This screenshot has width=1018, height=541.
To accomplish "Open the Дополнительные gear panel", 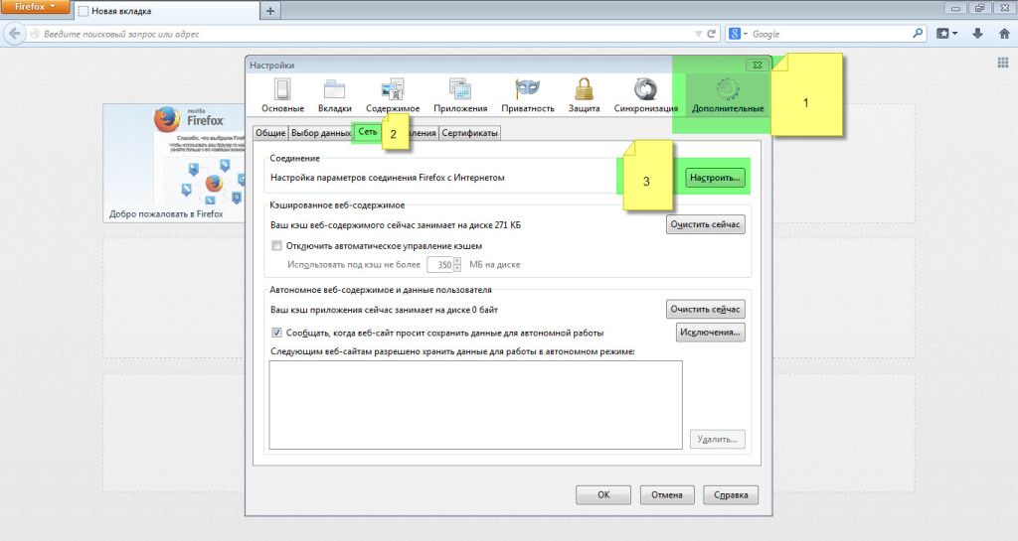I will [x=727, y=95].
